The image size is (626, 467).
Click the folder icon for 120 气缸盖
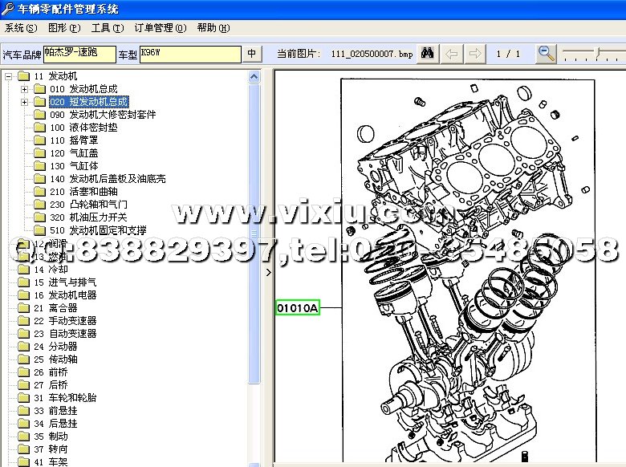point(40,153)
